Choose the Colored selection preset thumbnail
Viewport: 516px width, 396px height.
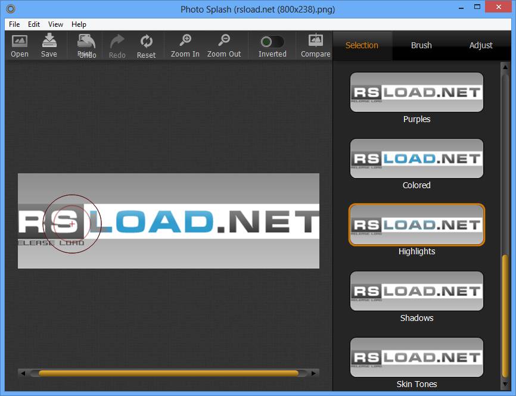point(416,158)
